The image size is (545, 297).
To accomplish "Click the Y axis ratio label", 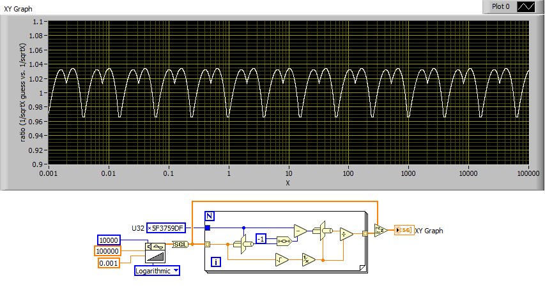I will pyautogui.click(x=22, y=92).
